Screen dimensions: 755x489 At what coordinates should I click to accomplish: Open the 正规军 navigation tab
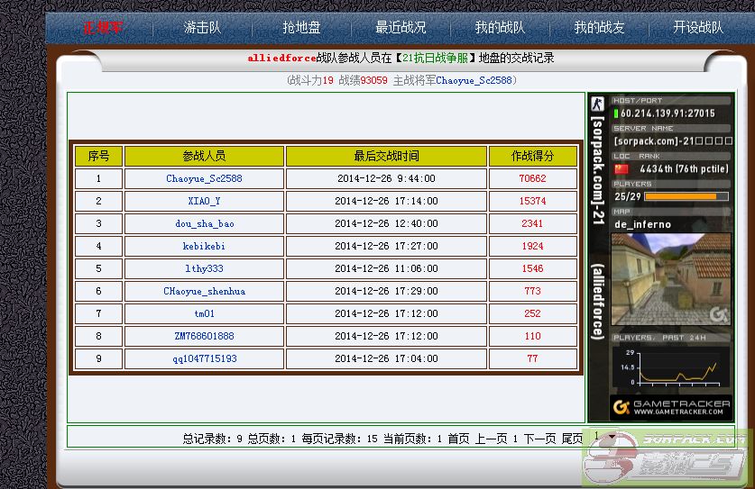pos(104,28)
